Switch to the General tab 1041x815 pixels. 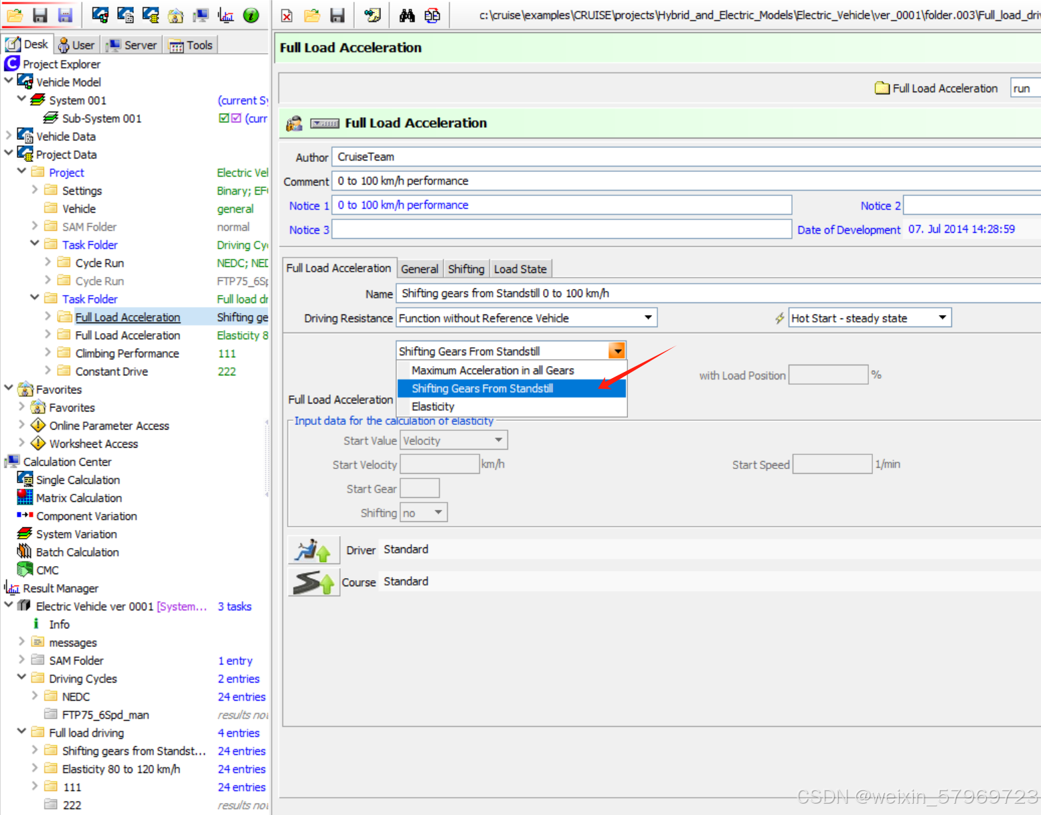(420, 269)
